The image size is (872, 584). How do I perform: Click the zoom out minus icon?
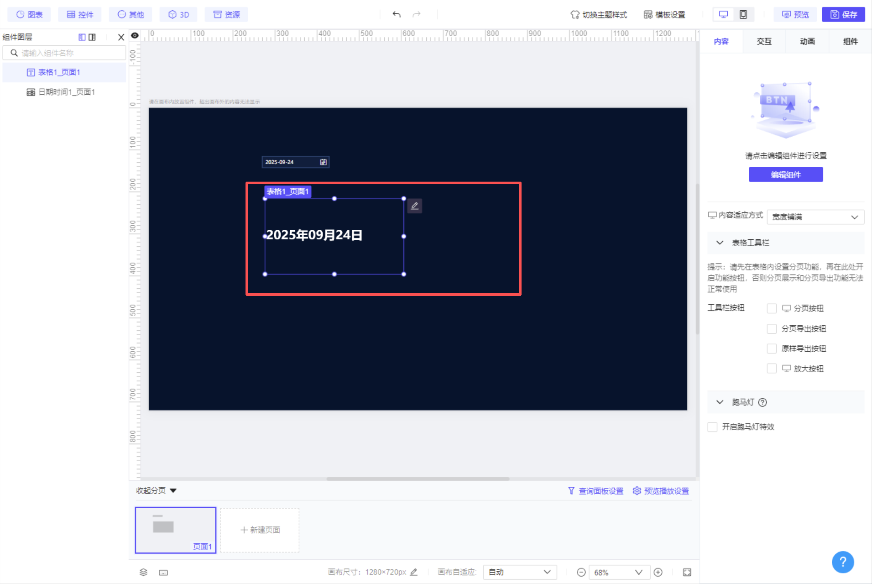[x=581, y=572]
